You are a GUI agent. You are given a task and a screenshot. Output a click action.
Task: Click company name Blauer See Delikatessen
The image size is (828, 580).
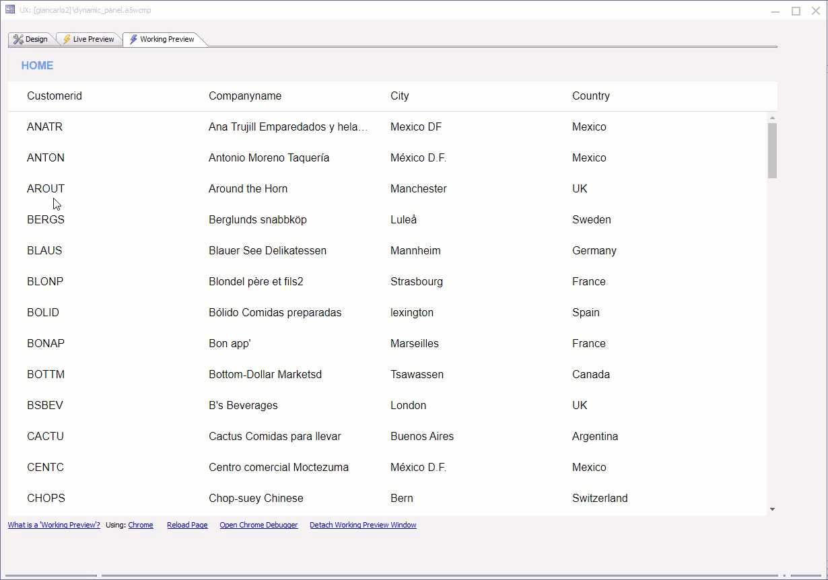click(x=267, y=250)
